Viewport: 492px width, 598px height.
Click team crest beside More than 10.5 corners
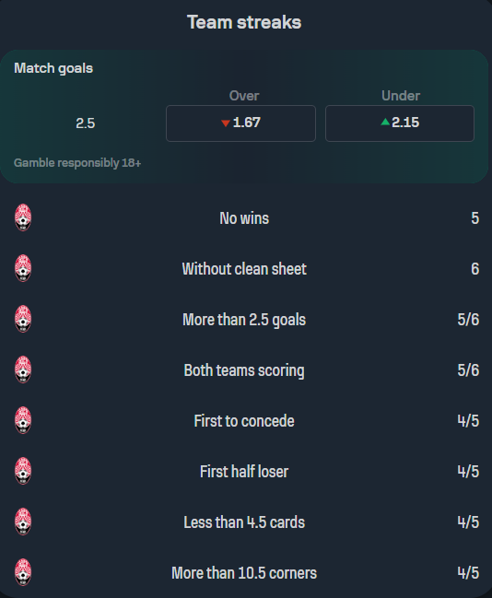(x=23, y=573)
